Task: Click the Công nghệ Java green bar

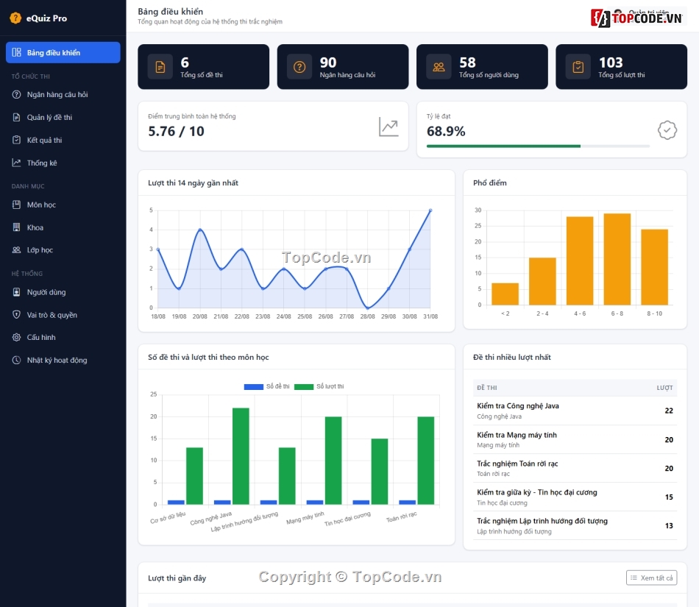Action: pyautogui.click(x=241, y=456)
